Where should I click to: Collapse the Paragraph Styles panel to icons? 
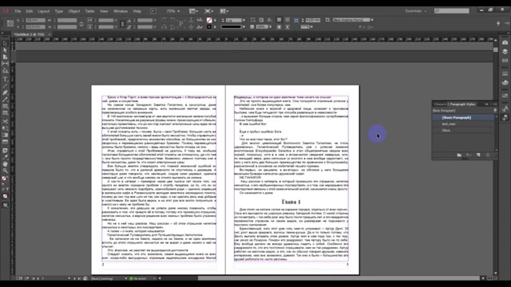pyautogui.click(x=487, y=104)
